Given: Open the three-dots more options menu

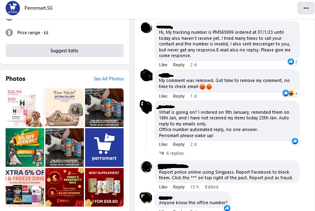Looking at the screenshot, I should [x=306, y=8].
